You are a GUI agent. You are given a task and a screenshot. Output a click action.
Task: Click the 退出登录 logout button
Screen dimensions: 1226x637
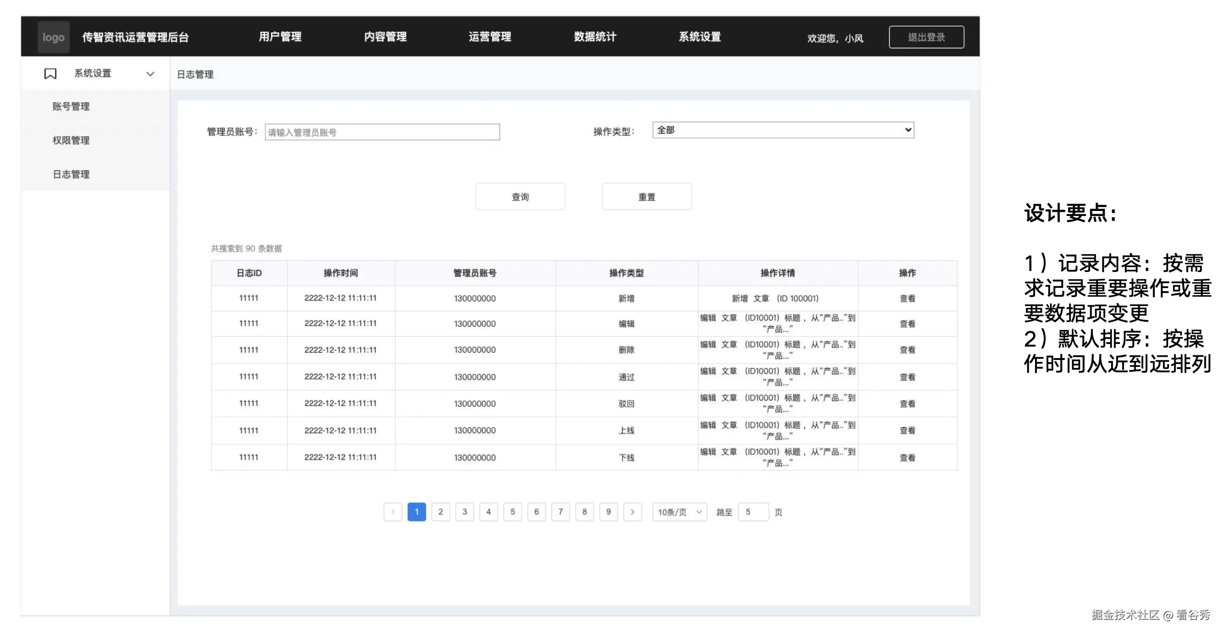926,36
